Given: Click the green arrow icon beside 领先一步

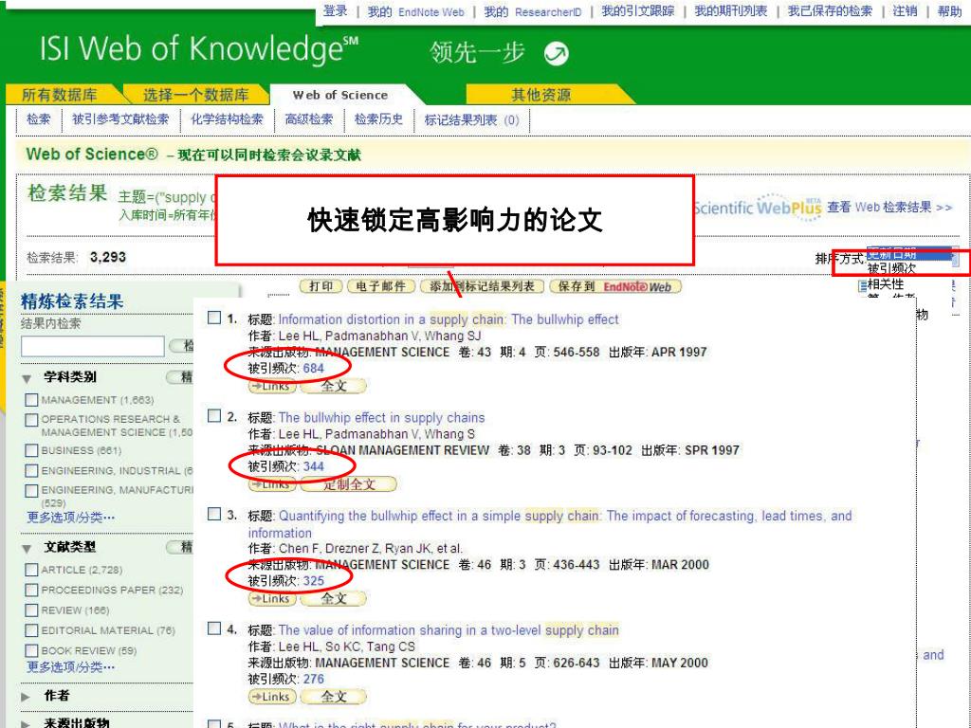Looking at the screenshot, I should tap(556, 53).
